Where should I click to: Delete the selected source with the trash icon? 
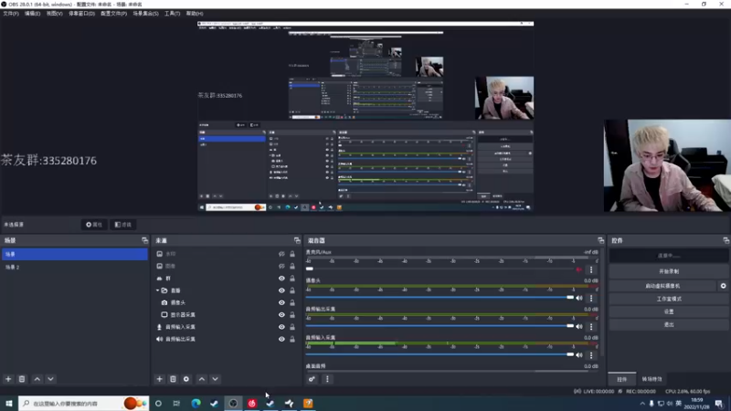(173, 379)
